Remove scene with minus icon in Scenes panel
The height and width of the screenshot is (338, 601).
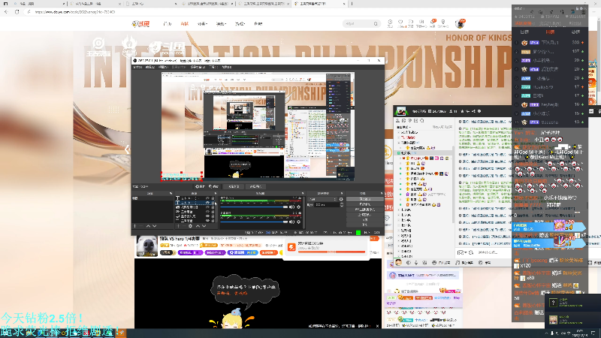pyautogui.click(x=141, y=226)
